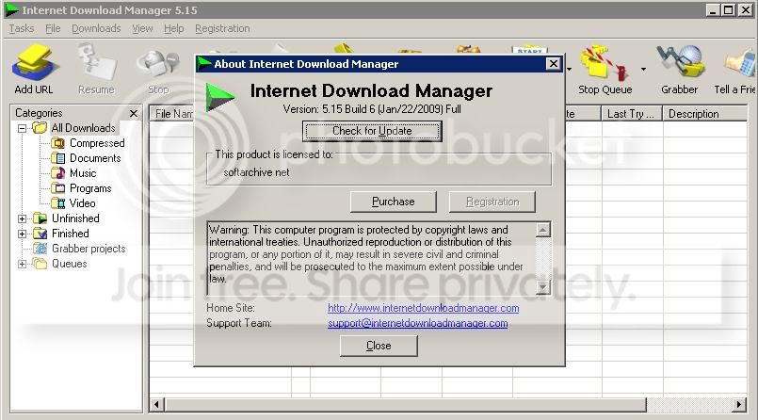
Task: Open the internetdownloadmanager.com home site link
Action: [423, 308]
